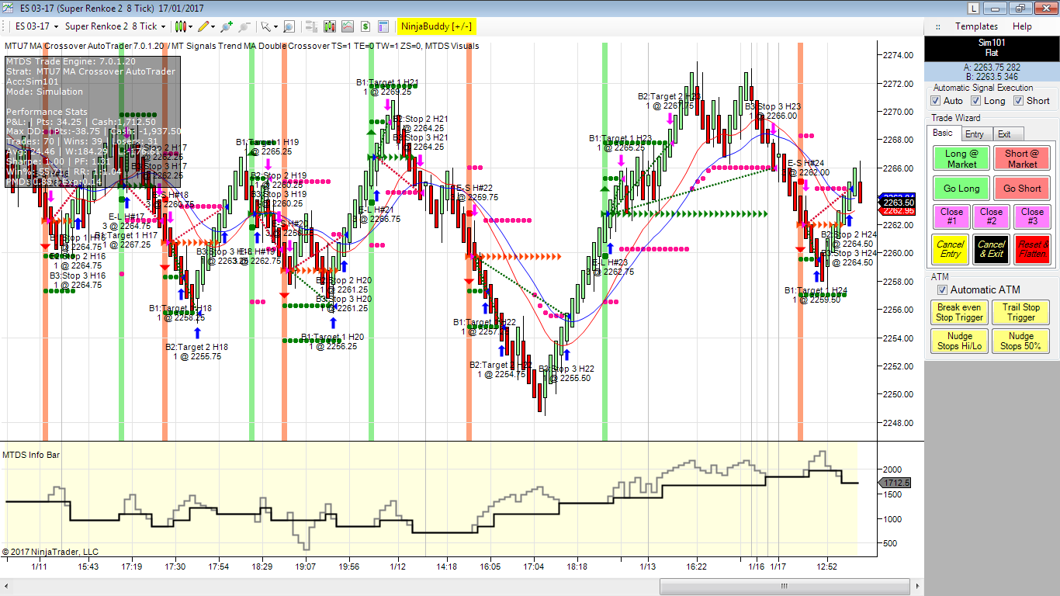Open the Templates menu
1060x596 pixels.
(x=976, y=26)
